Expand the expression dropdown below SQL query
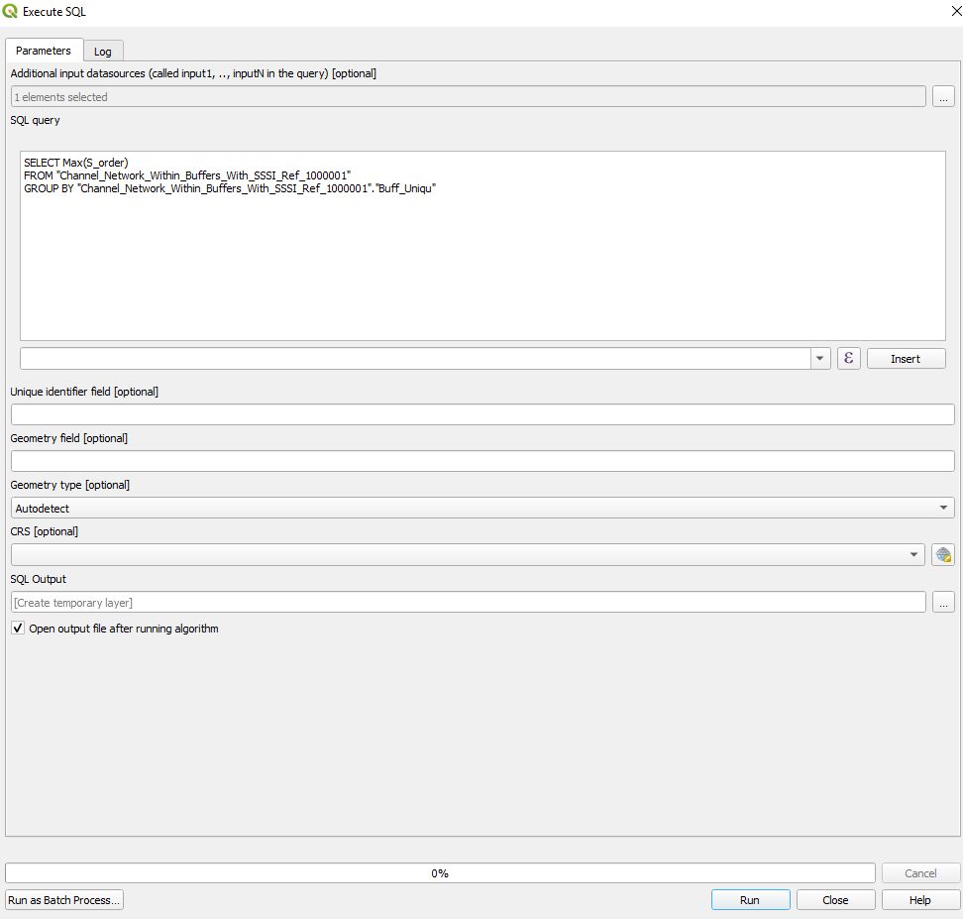Image resolution: width=963 pixels, height=919 pixels. click(820, 358)
